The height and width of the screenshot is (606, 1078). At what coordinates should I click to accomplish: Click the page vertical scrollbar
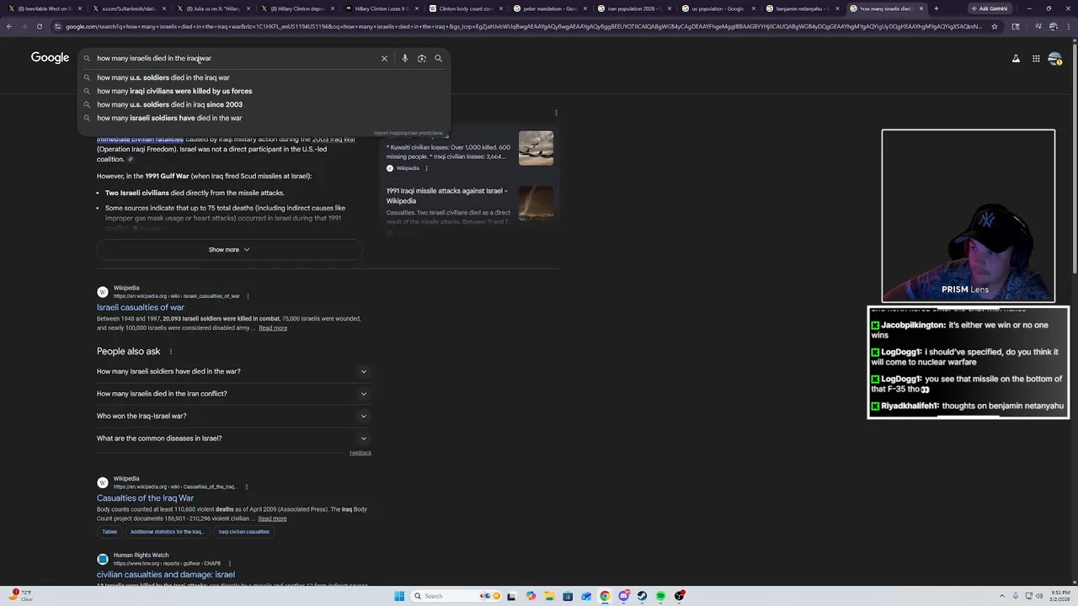[1074, 160]
